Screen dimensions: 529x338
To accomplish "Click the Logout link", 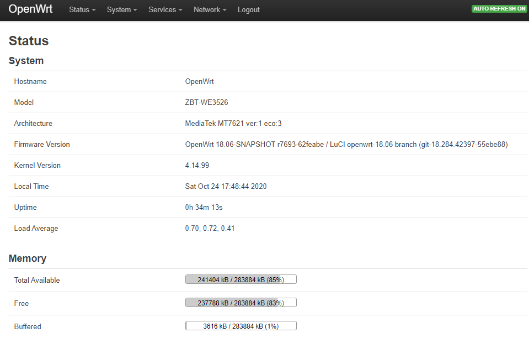I will point(249,10).
